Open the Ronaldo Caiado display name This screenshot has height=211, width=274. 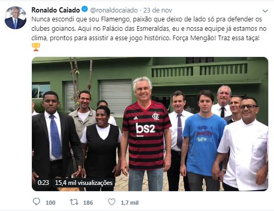pos(55,10)
